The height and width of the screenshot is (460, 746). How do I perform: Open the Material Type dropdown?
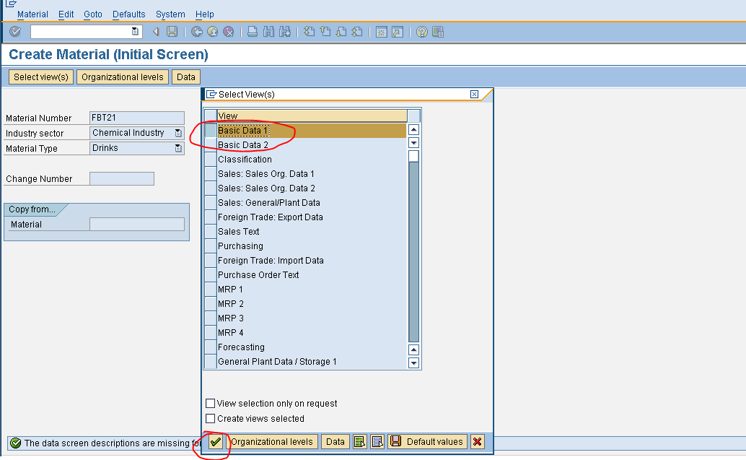point(177,147)
